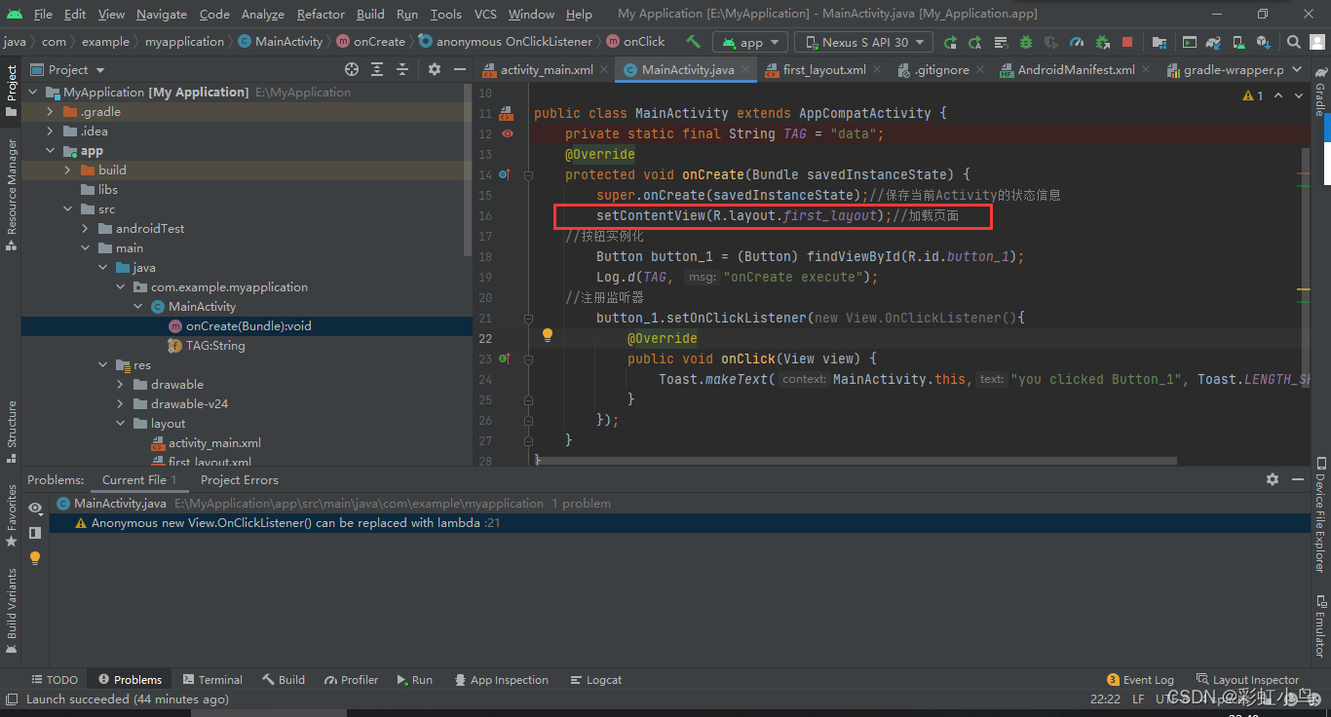The width and height of the screenshot is (1331, 717).
Task: Expand the drawable-v24 folder
Action: pos(120,403)
